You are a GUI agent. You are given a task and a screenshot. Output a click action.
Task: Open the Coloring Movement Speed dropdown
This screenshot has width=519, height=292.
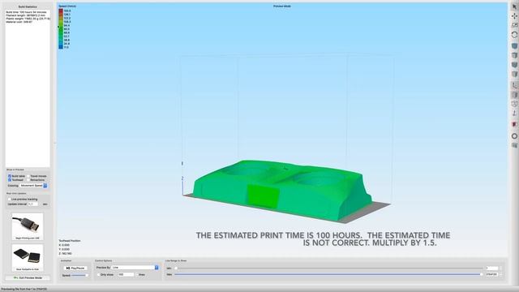click(x=33, y=186)
